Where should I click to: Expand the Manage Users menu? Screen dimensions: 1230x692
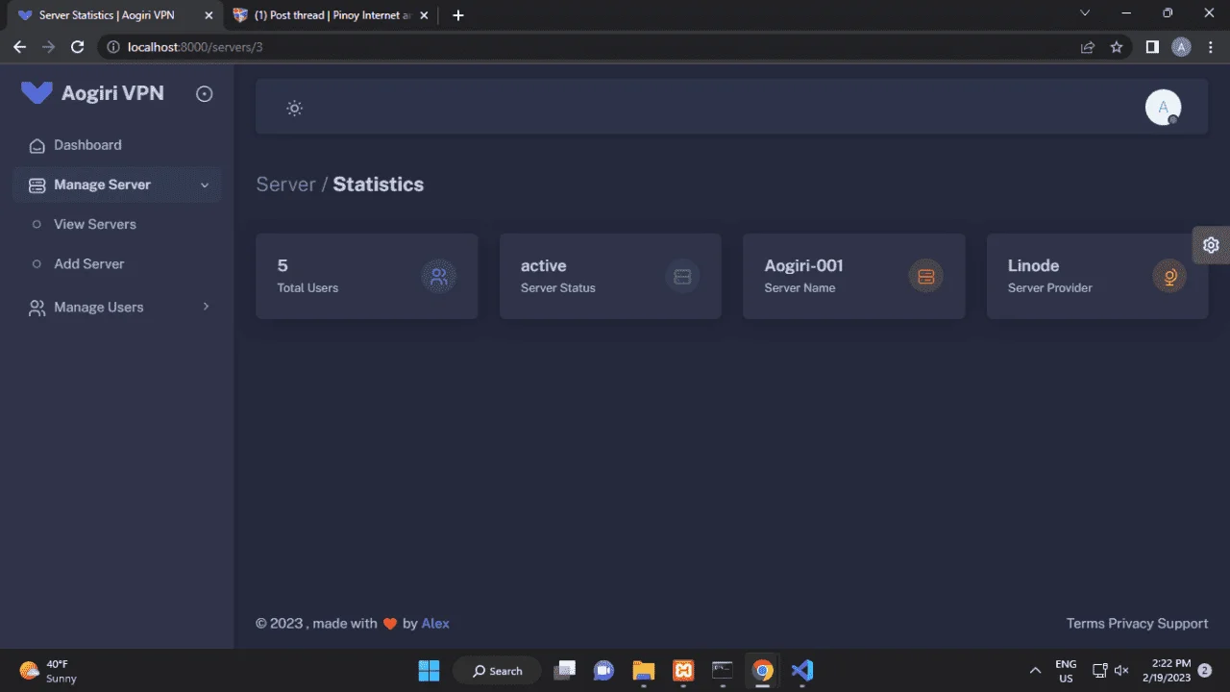point(117,308)
